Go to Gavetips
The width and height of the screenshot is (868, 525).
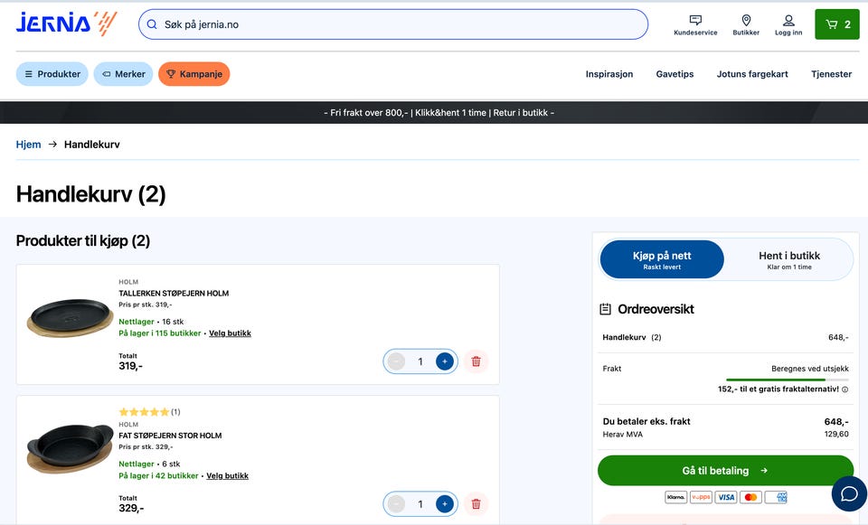tap(675, 74)
